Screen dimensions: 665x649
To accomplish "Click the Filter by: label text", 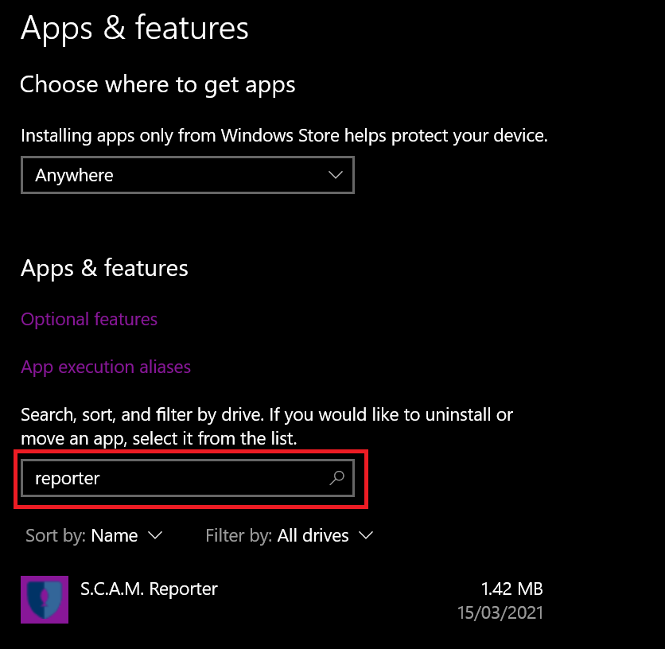I will 239,536.
